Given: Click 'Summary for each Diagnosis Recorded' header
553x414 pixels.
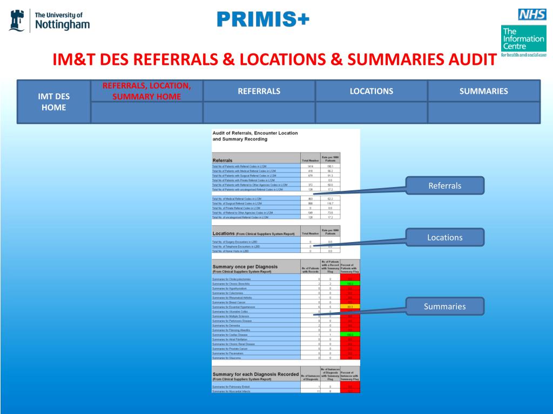Looking at the screenshot, I should (255, 374).
